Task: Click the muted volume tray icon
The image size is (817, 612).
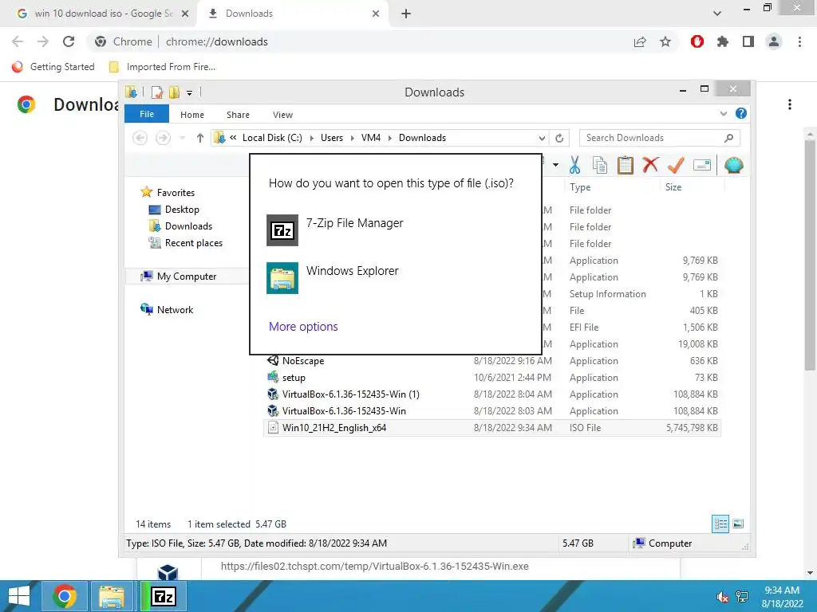Action: click(722, 596)
